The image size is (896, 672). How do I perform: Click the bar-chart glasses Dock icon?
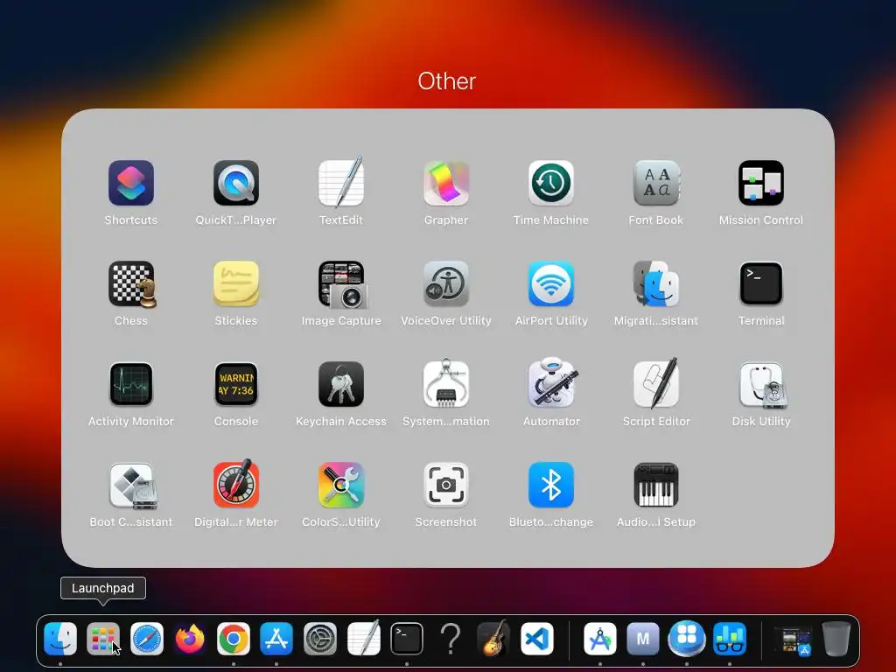click(x=730, y=638)
